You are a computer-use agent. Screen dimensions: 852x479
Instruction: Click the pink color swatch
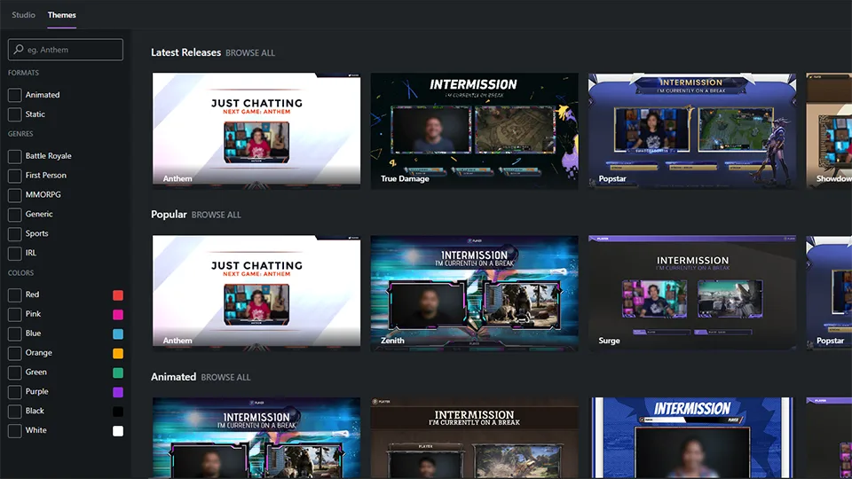[118, 314]
